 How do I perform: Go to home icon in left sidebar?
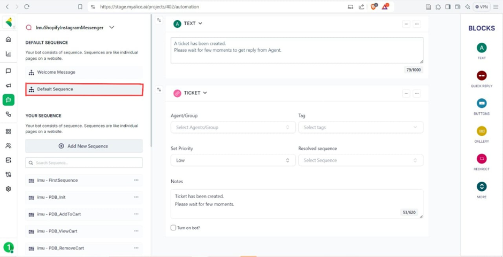coord(8,40)
